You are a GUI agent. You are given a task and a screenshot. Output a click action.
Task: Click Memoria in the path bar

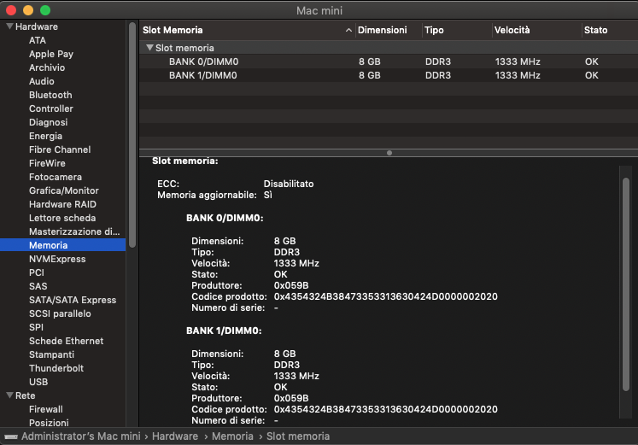tap(232, 436)
